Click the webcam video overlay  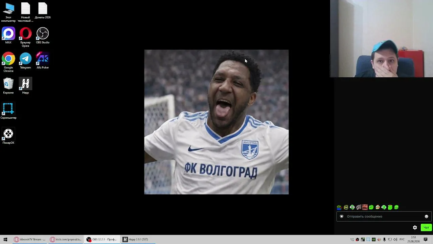[382, 39]
